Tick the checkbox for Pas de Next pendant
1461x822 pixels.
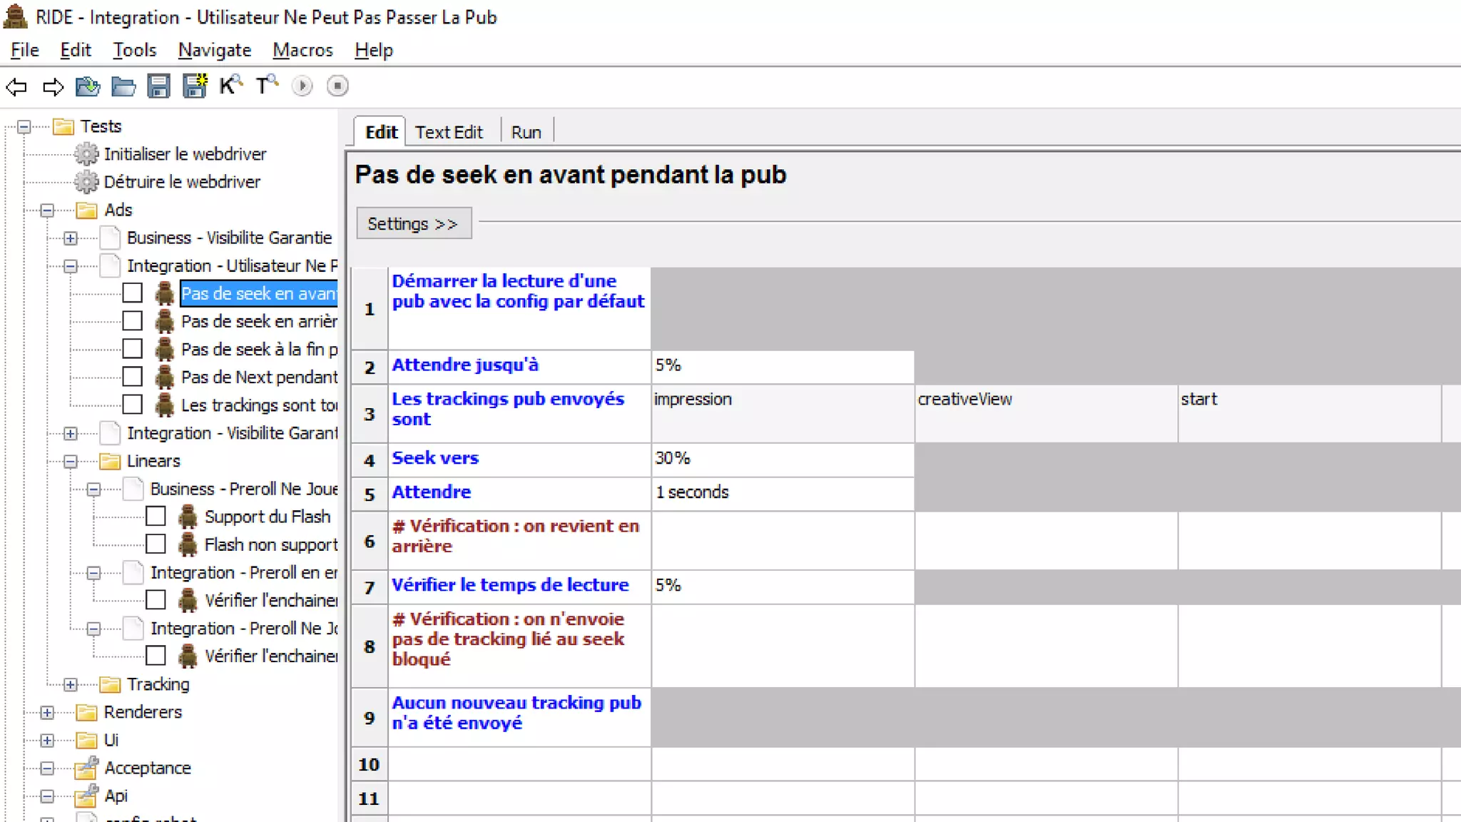point(132,377)
